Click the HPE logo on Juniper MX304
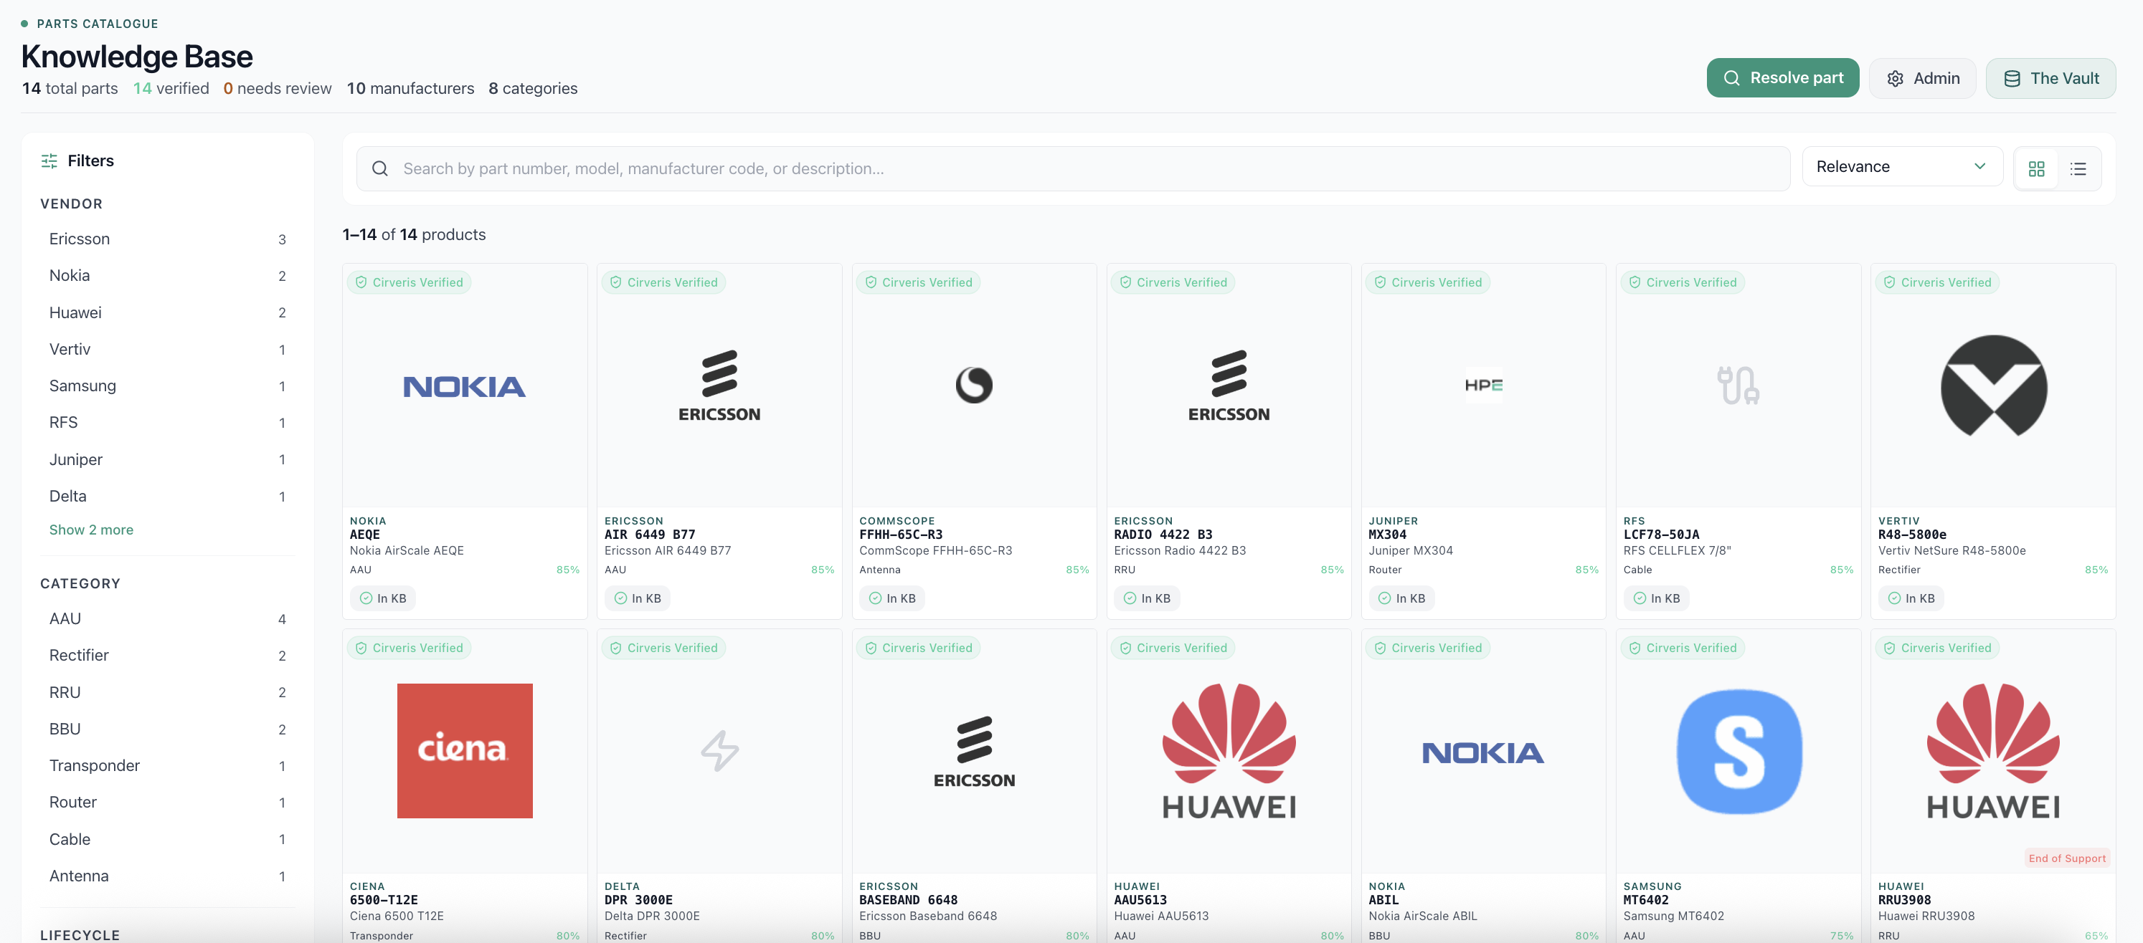 (x=1483, y=385)
